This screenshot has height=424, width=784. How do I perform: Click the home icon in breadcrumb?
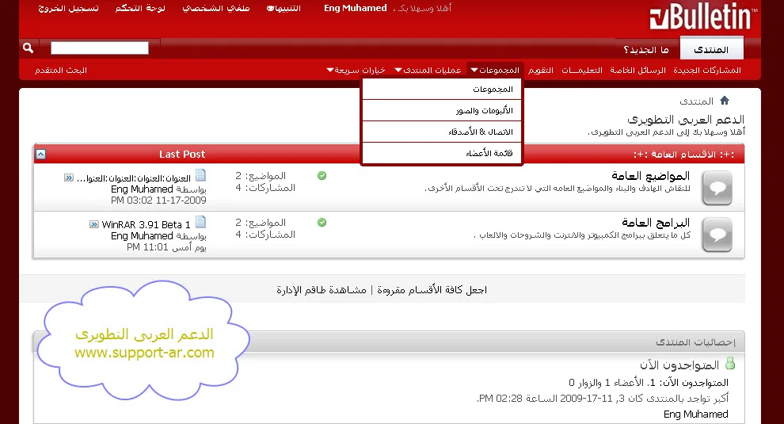724,101
